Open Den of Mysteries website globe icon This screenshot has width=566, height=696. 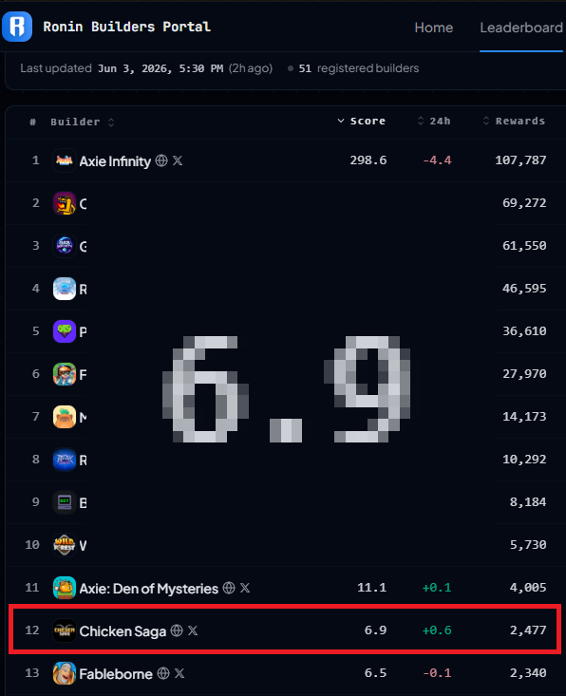229,588
